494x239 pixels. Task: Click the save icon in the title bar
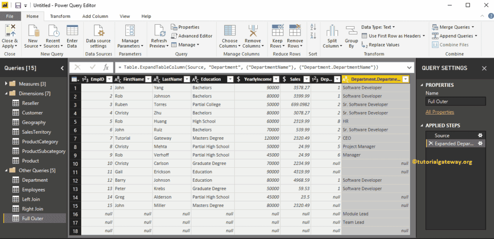tap(18, 5)
